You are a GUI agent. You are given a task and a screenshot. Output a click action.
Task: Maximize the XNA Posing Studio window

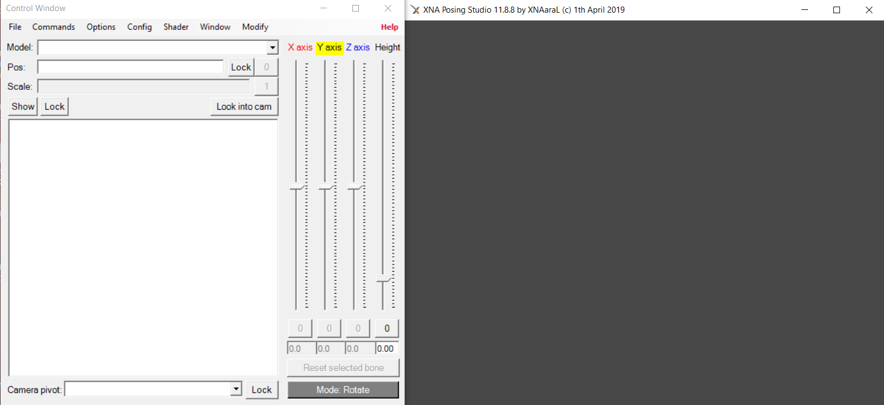pyautogui.click(x=837, y=10)
